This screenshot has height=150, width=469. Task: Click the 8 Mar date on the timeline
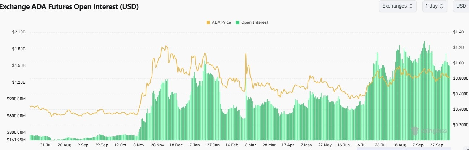[x=251, y=145]
